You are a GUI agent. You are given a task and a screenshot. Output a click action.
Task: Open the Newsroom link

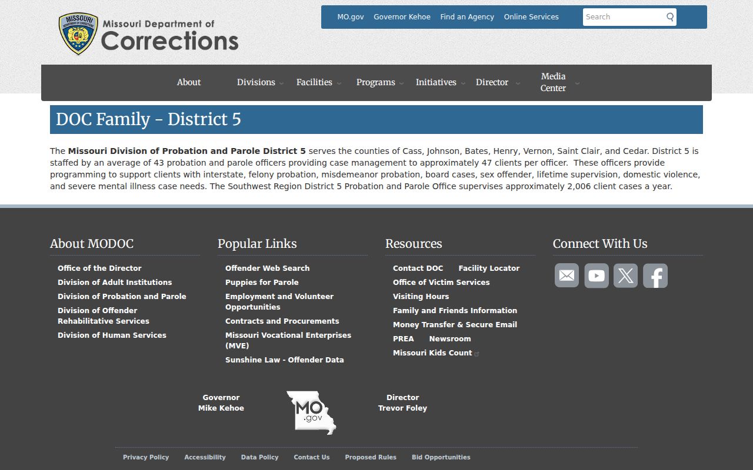pyautogui.click(x=450, y=338)
